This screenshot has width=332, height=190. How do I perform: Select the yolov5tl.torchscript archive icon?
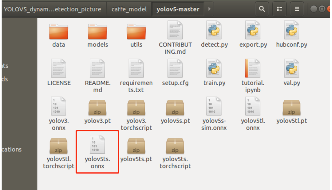[59, 146]
